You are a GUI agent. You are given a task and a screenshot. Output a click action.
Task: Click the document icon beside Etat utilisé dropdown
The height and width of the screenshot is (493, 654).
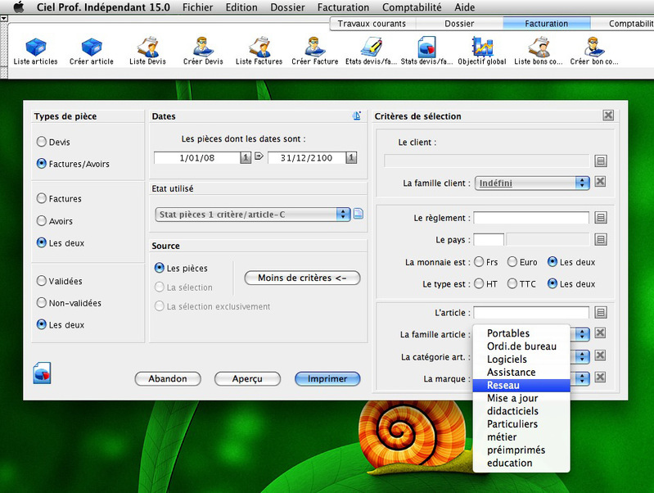point(359,214)
